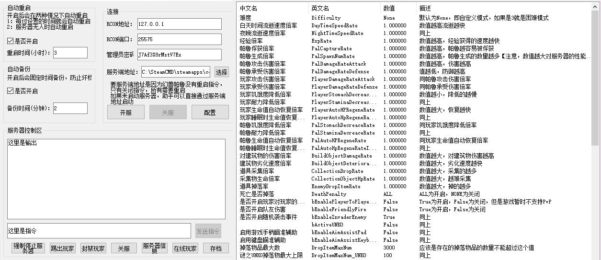Click the 开服 button
Viewport: 601px width, 260px height.
(x=125, y=112)
